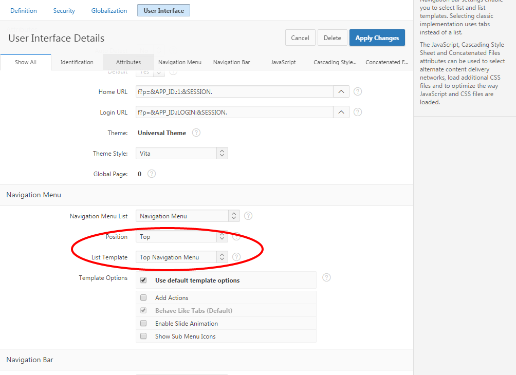Check the Show Sub Menu Icons box
The height and width of the screenshot is (375, 516).
(144, 336)
